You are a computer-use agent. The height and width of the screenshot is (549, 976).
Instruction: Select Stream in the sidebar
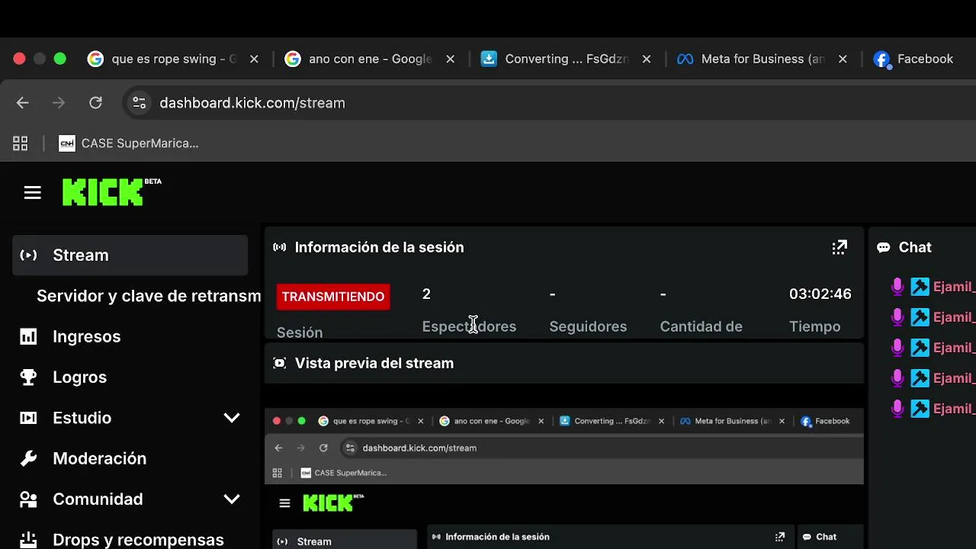[x=130, y=255]
